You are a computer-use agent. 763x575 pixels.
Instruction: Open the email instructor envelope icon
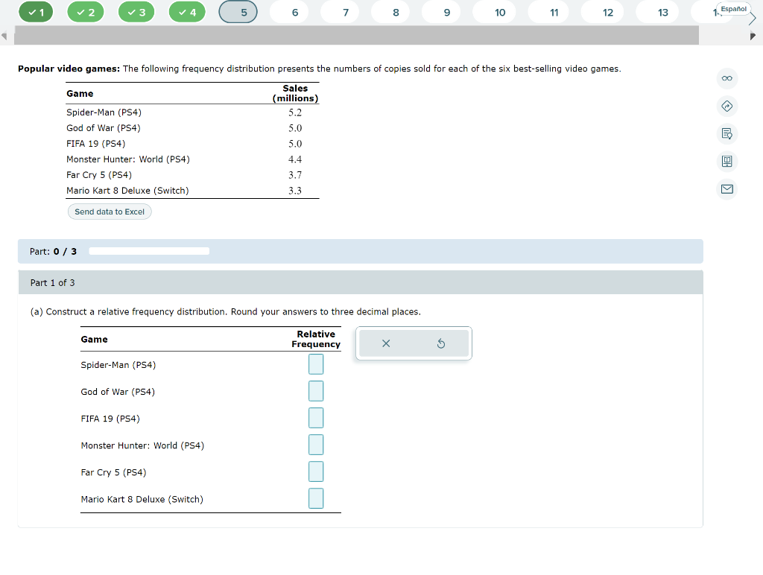click(727, 188)
